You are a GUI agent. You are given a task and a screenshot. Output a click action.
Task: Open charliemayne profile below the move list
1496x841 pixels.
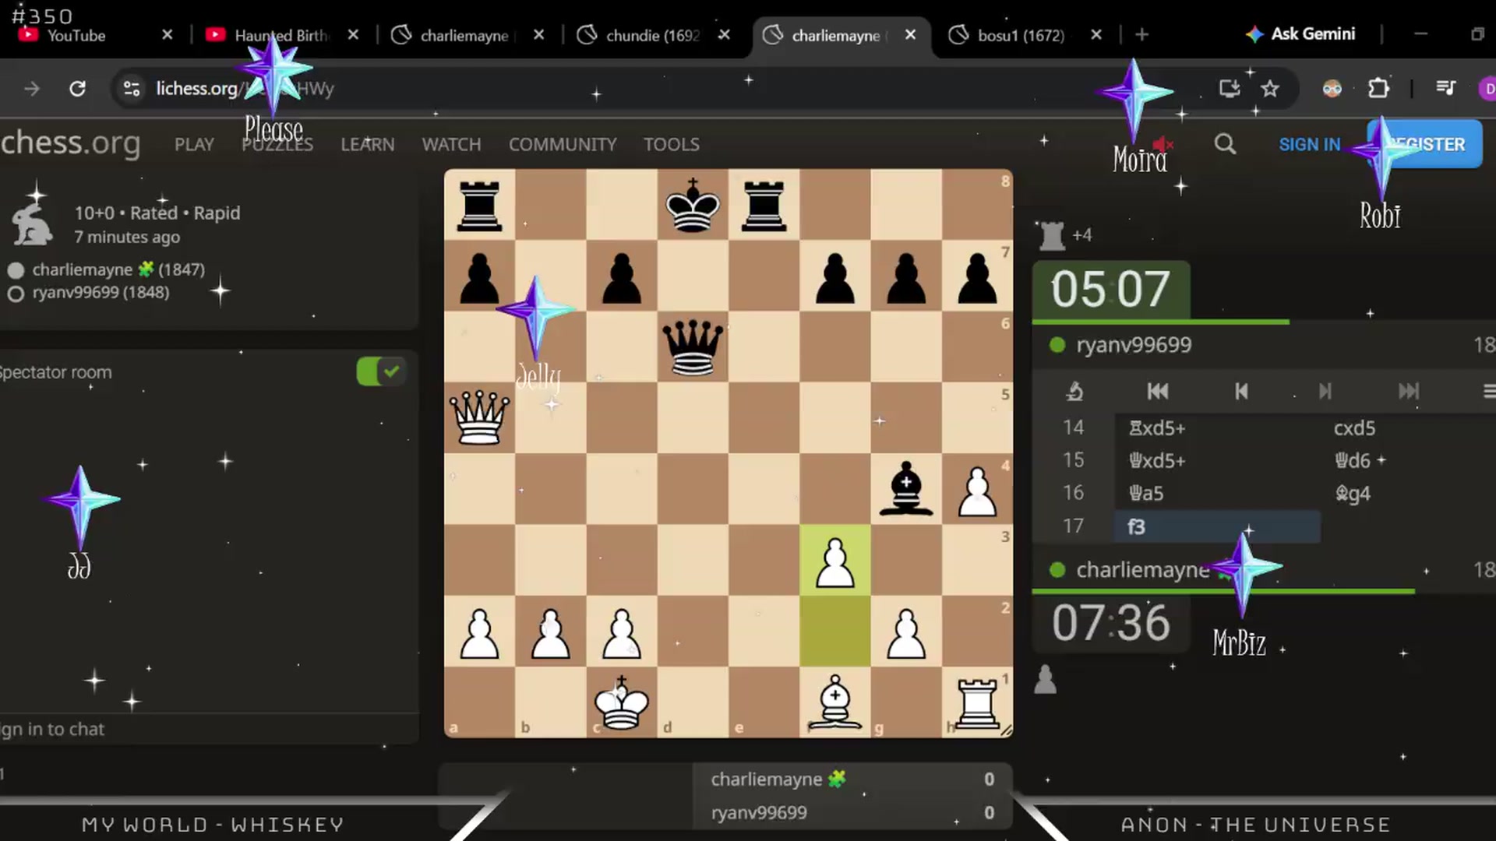(x=1143, y=570)
